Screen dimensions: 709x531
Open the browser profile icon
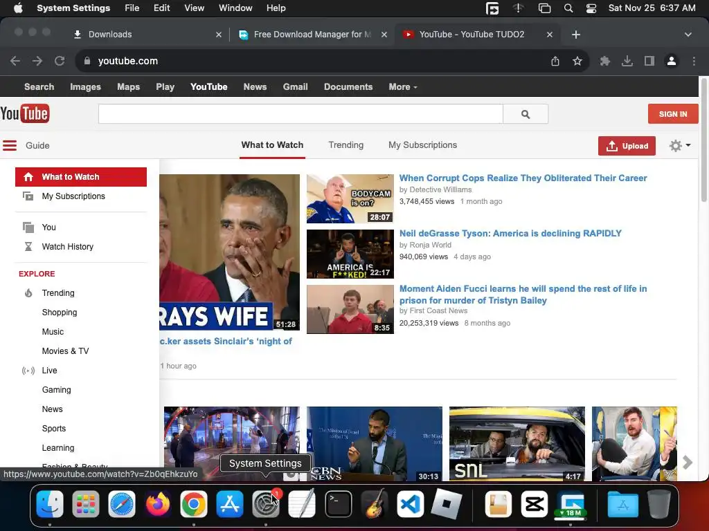pyautogui.click(x=672, y=61)
